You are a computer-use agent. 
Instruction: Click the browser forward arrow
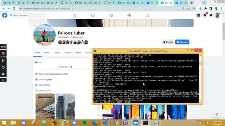pos(9,8)
